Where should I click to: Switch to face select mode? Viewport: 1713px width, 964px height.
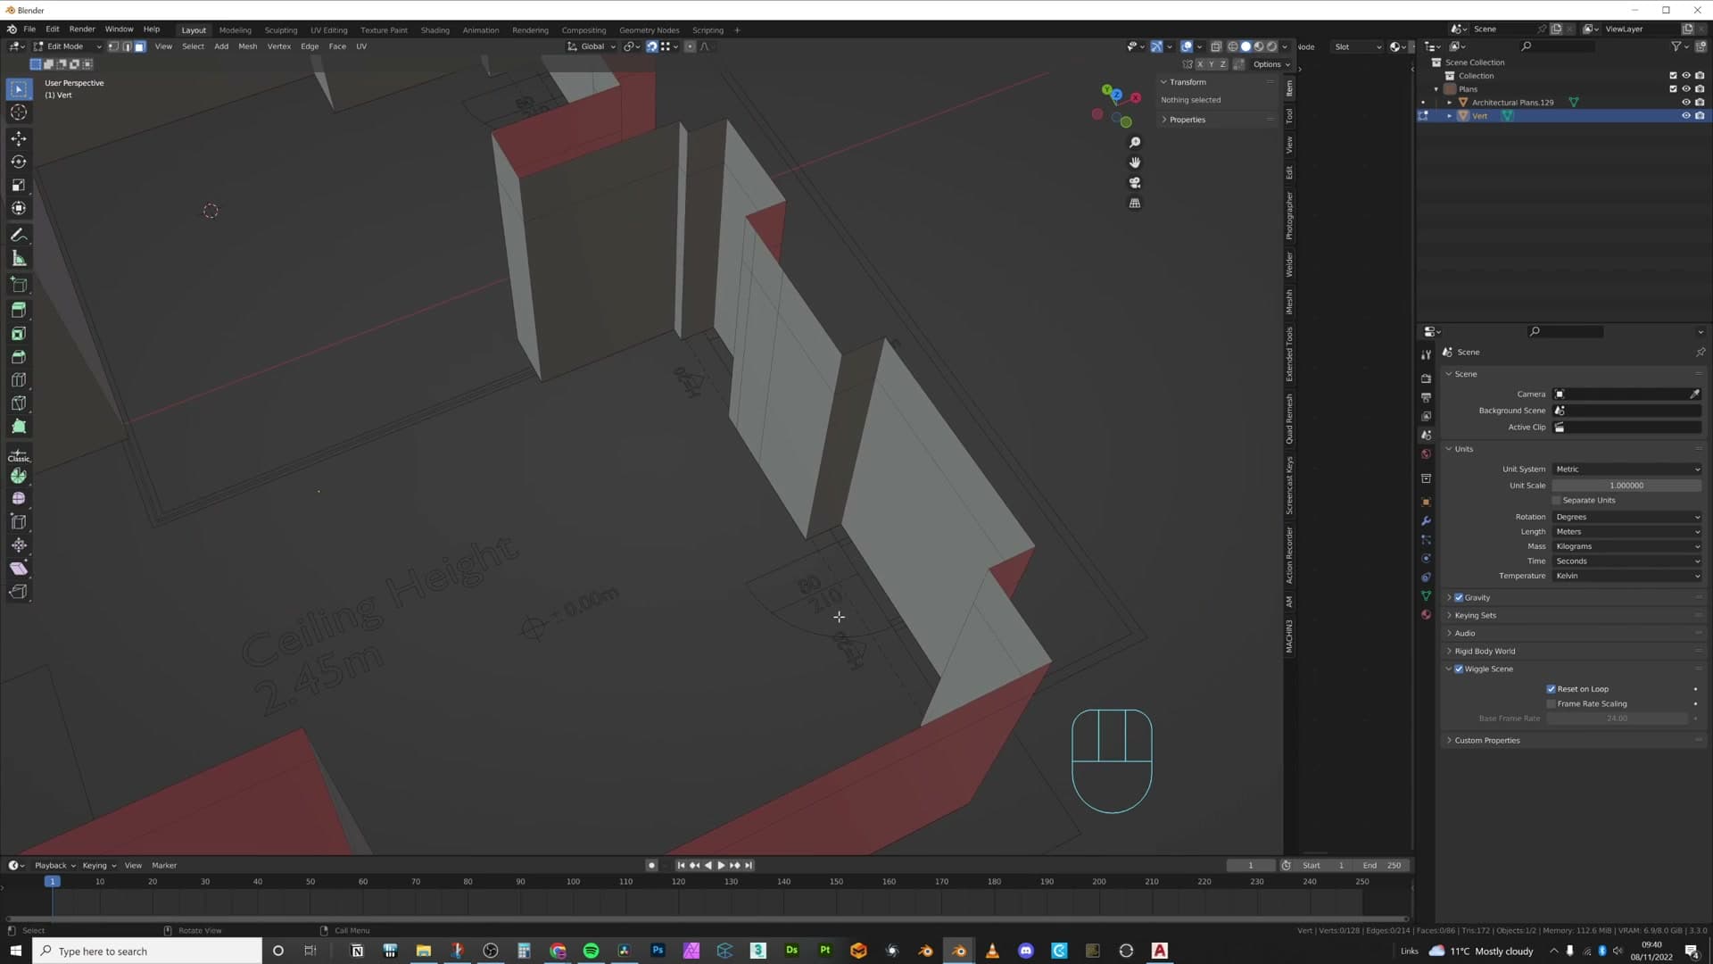(139, 46)
